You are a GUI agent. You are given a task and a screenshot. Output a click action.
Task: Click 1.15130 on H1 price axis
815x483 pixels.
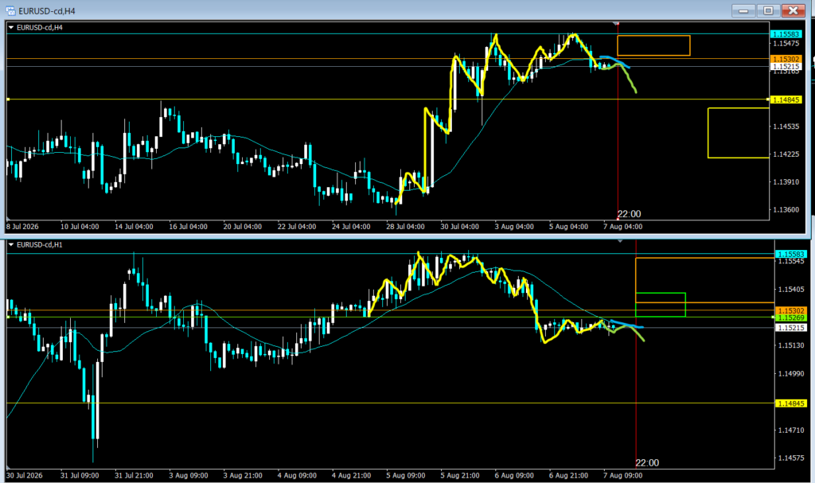(790, 345)
